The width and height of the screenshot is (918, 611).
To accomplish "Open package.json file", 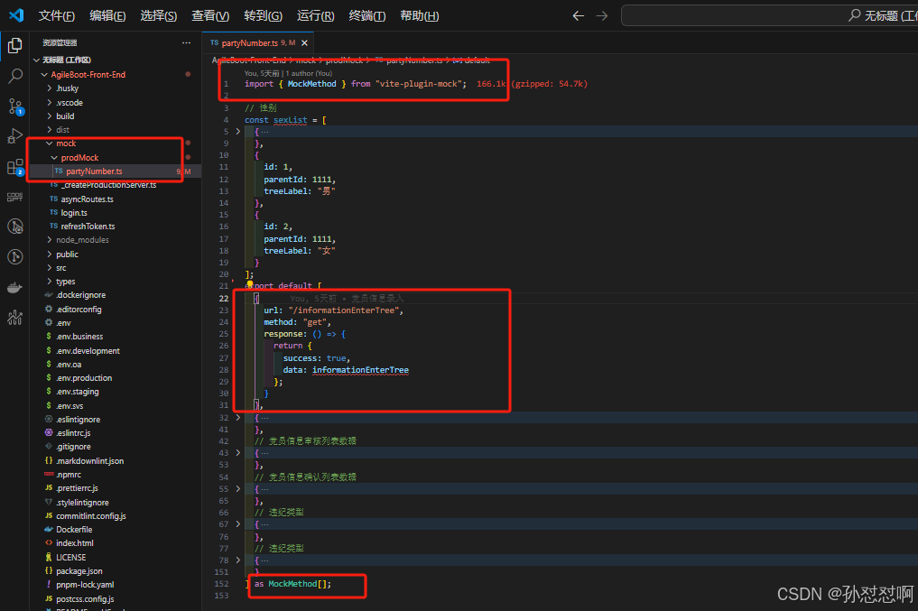I will pos(79,571).
